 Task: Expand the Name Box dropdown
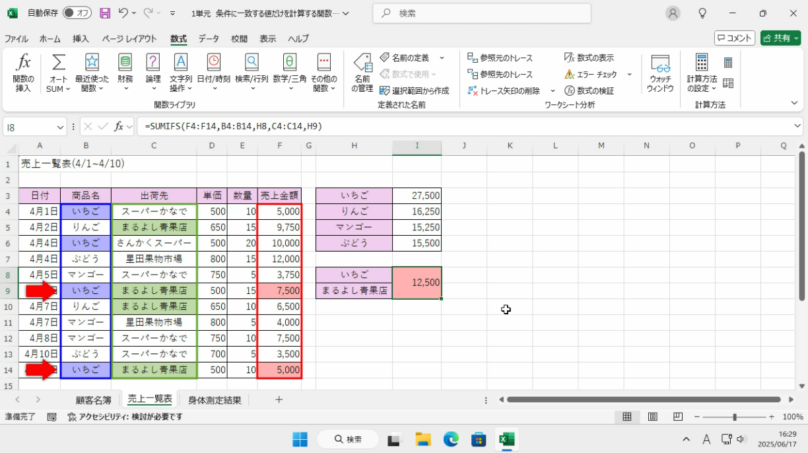point(60,126)
